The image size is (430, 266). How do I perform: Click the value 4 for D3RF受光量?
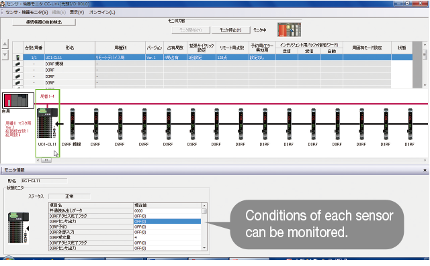pyautogui.click(x=167, y=237)
